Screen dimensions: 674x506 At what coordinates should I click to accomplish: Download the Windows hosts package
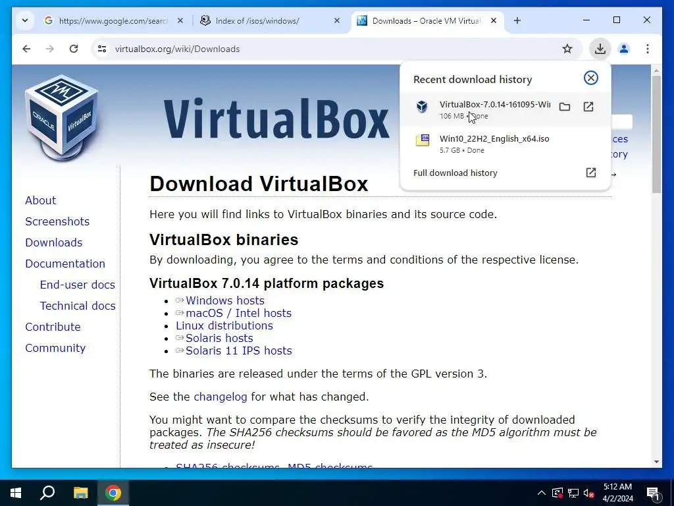click(x=225, y=300)
